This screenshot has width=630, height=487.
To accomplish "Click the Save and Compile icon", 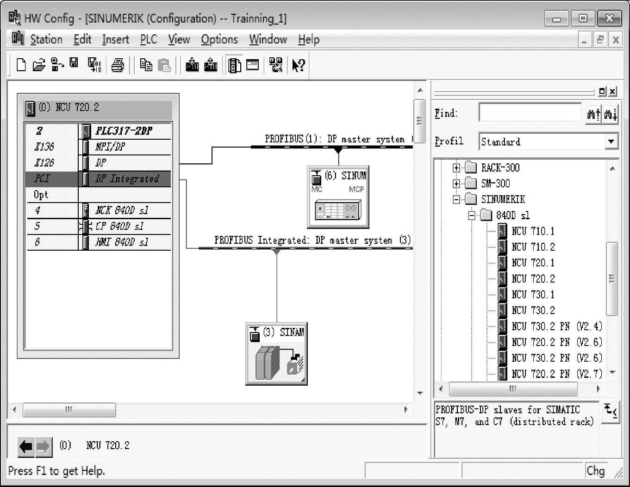I will [94, 65].
